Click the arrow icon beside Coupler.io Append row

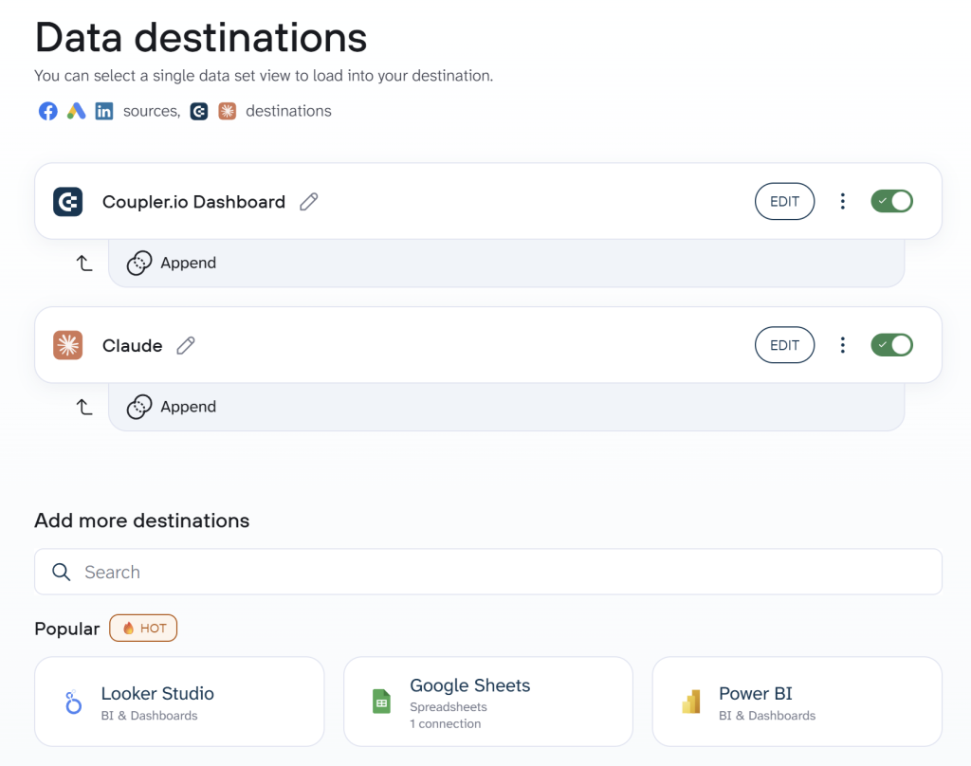click(x=84, y=264)
